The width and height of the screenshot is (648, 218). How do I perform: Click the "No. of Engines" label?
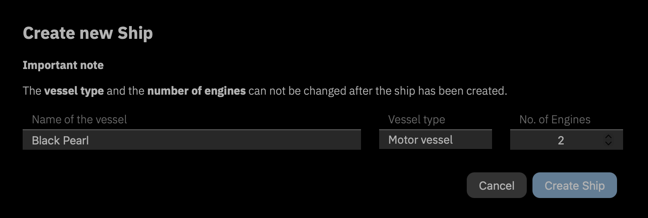coord(555,120)
